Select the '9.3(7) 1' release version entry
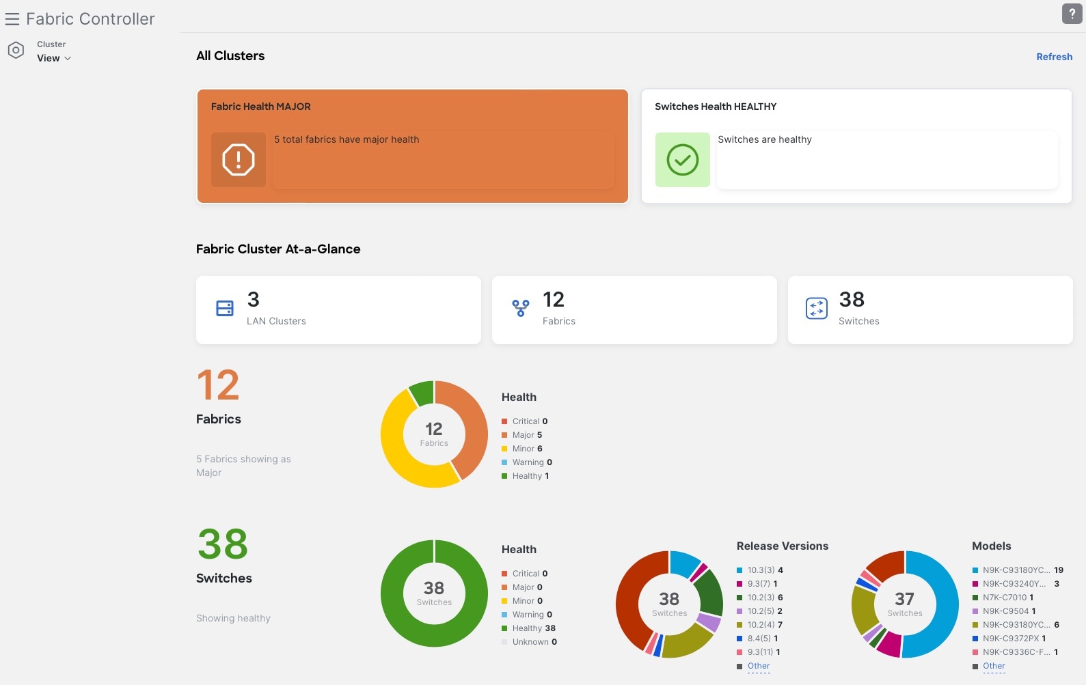1086x685 pixels. [x=757, y=584]
